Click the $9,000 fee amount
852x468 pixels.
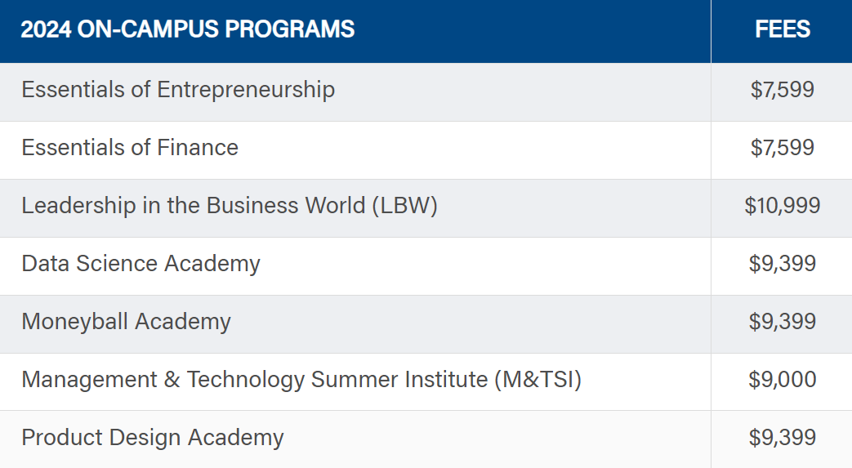point(783,380)
